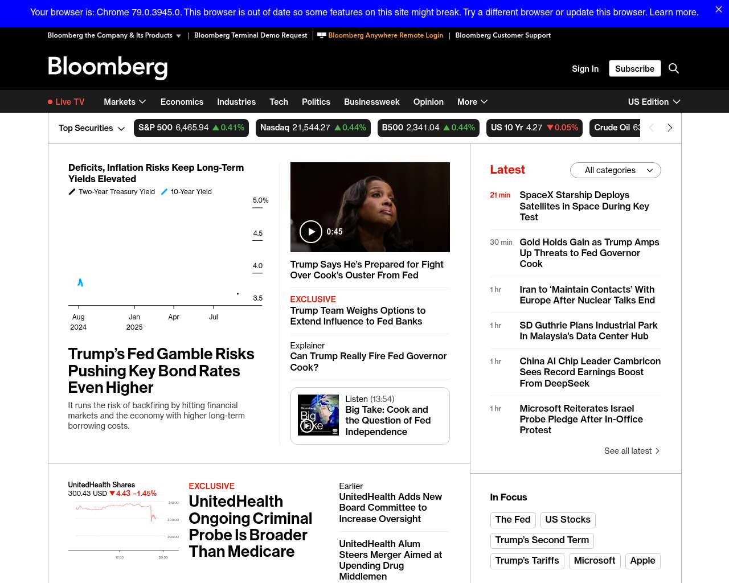
Task: Go to the Economics section
Action: tap(182, 102)
